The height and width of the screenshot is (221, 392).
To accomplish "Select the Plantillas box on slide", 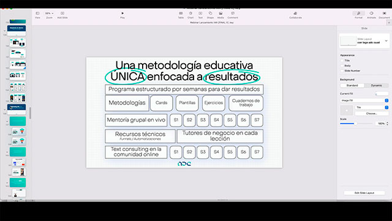I will click(187, 103).
